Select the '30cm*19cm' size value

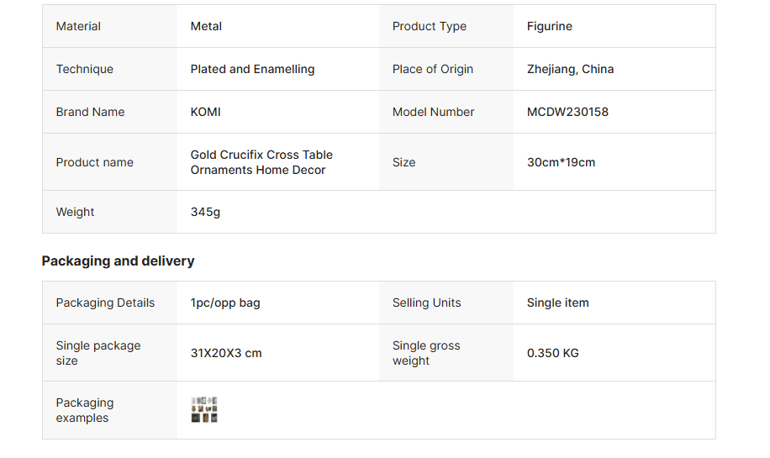[x=561, y=162]
